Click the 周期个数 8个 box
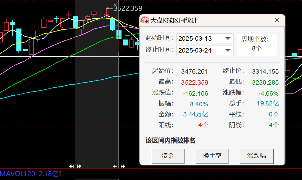 coord(256,44)
